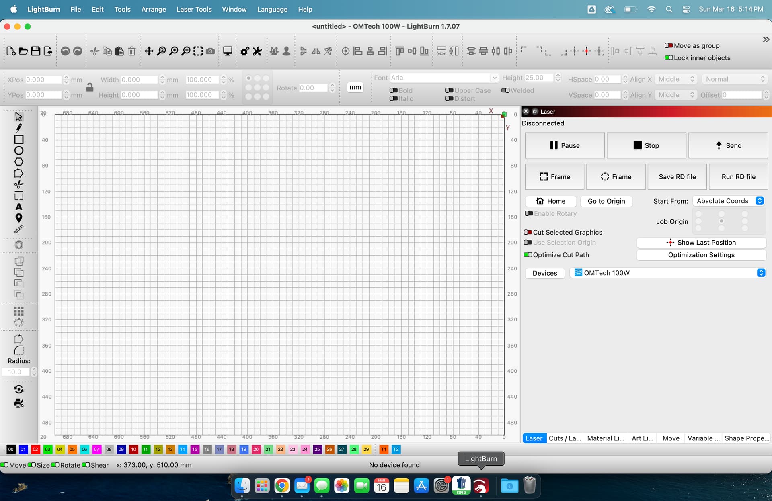
Task: Click the Send button
Action: click(x=728, y=145)
